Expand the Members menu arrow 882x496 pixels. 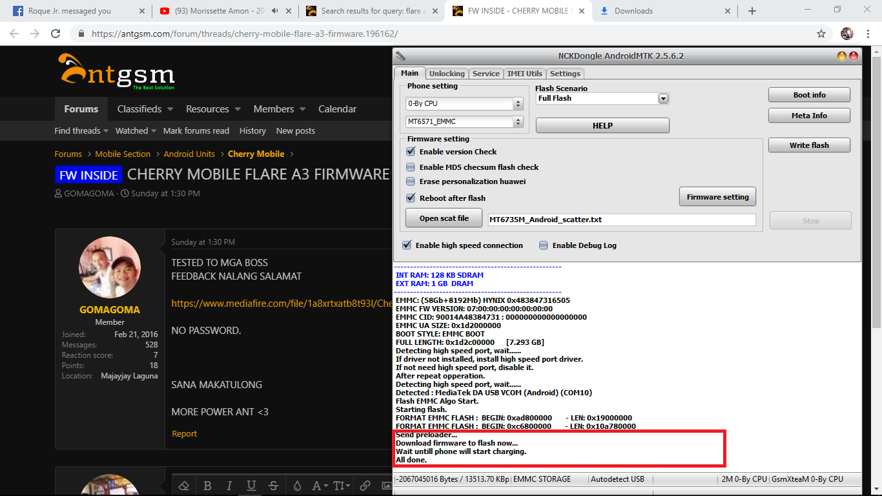click(303, 109)
